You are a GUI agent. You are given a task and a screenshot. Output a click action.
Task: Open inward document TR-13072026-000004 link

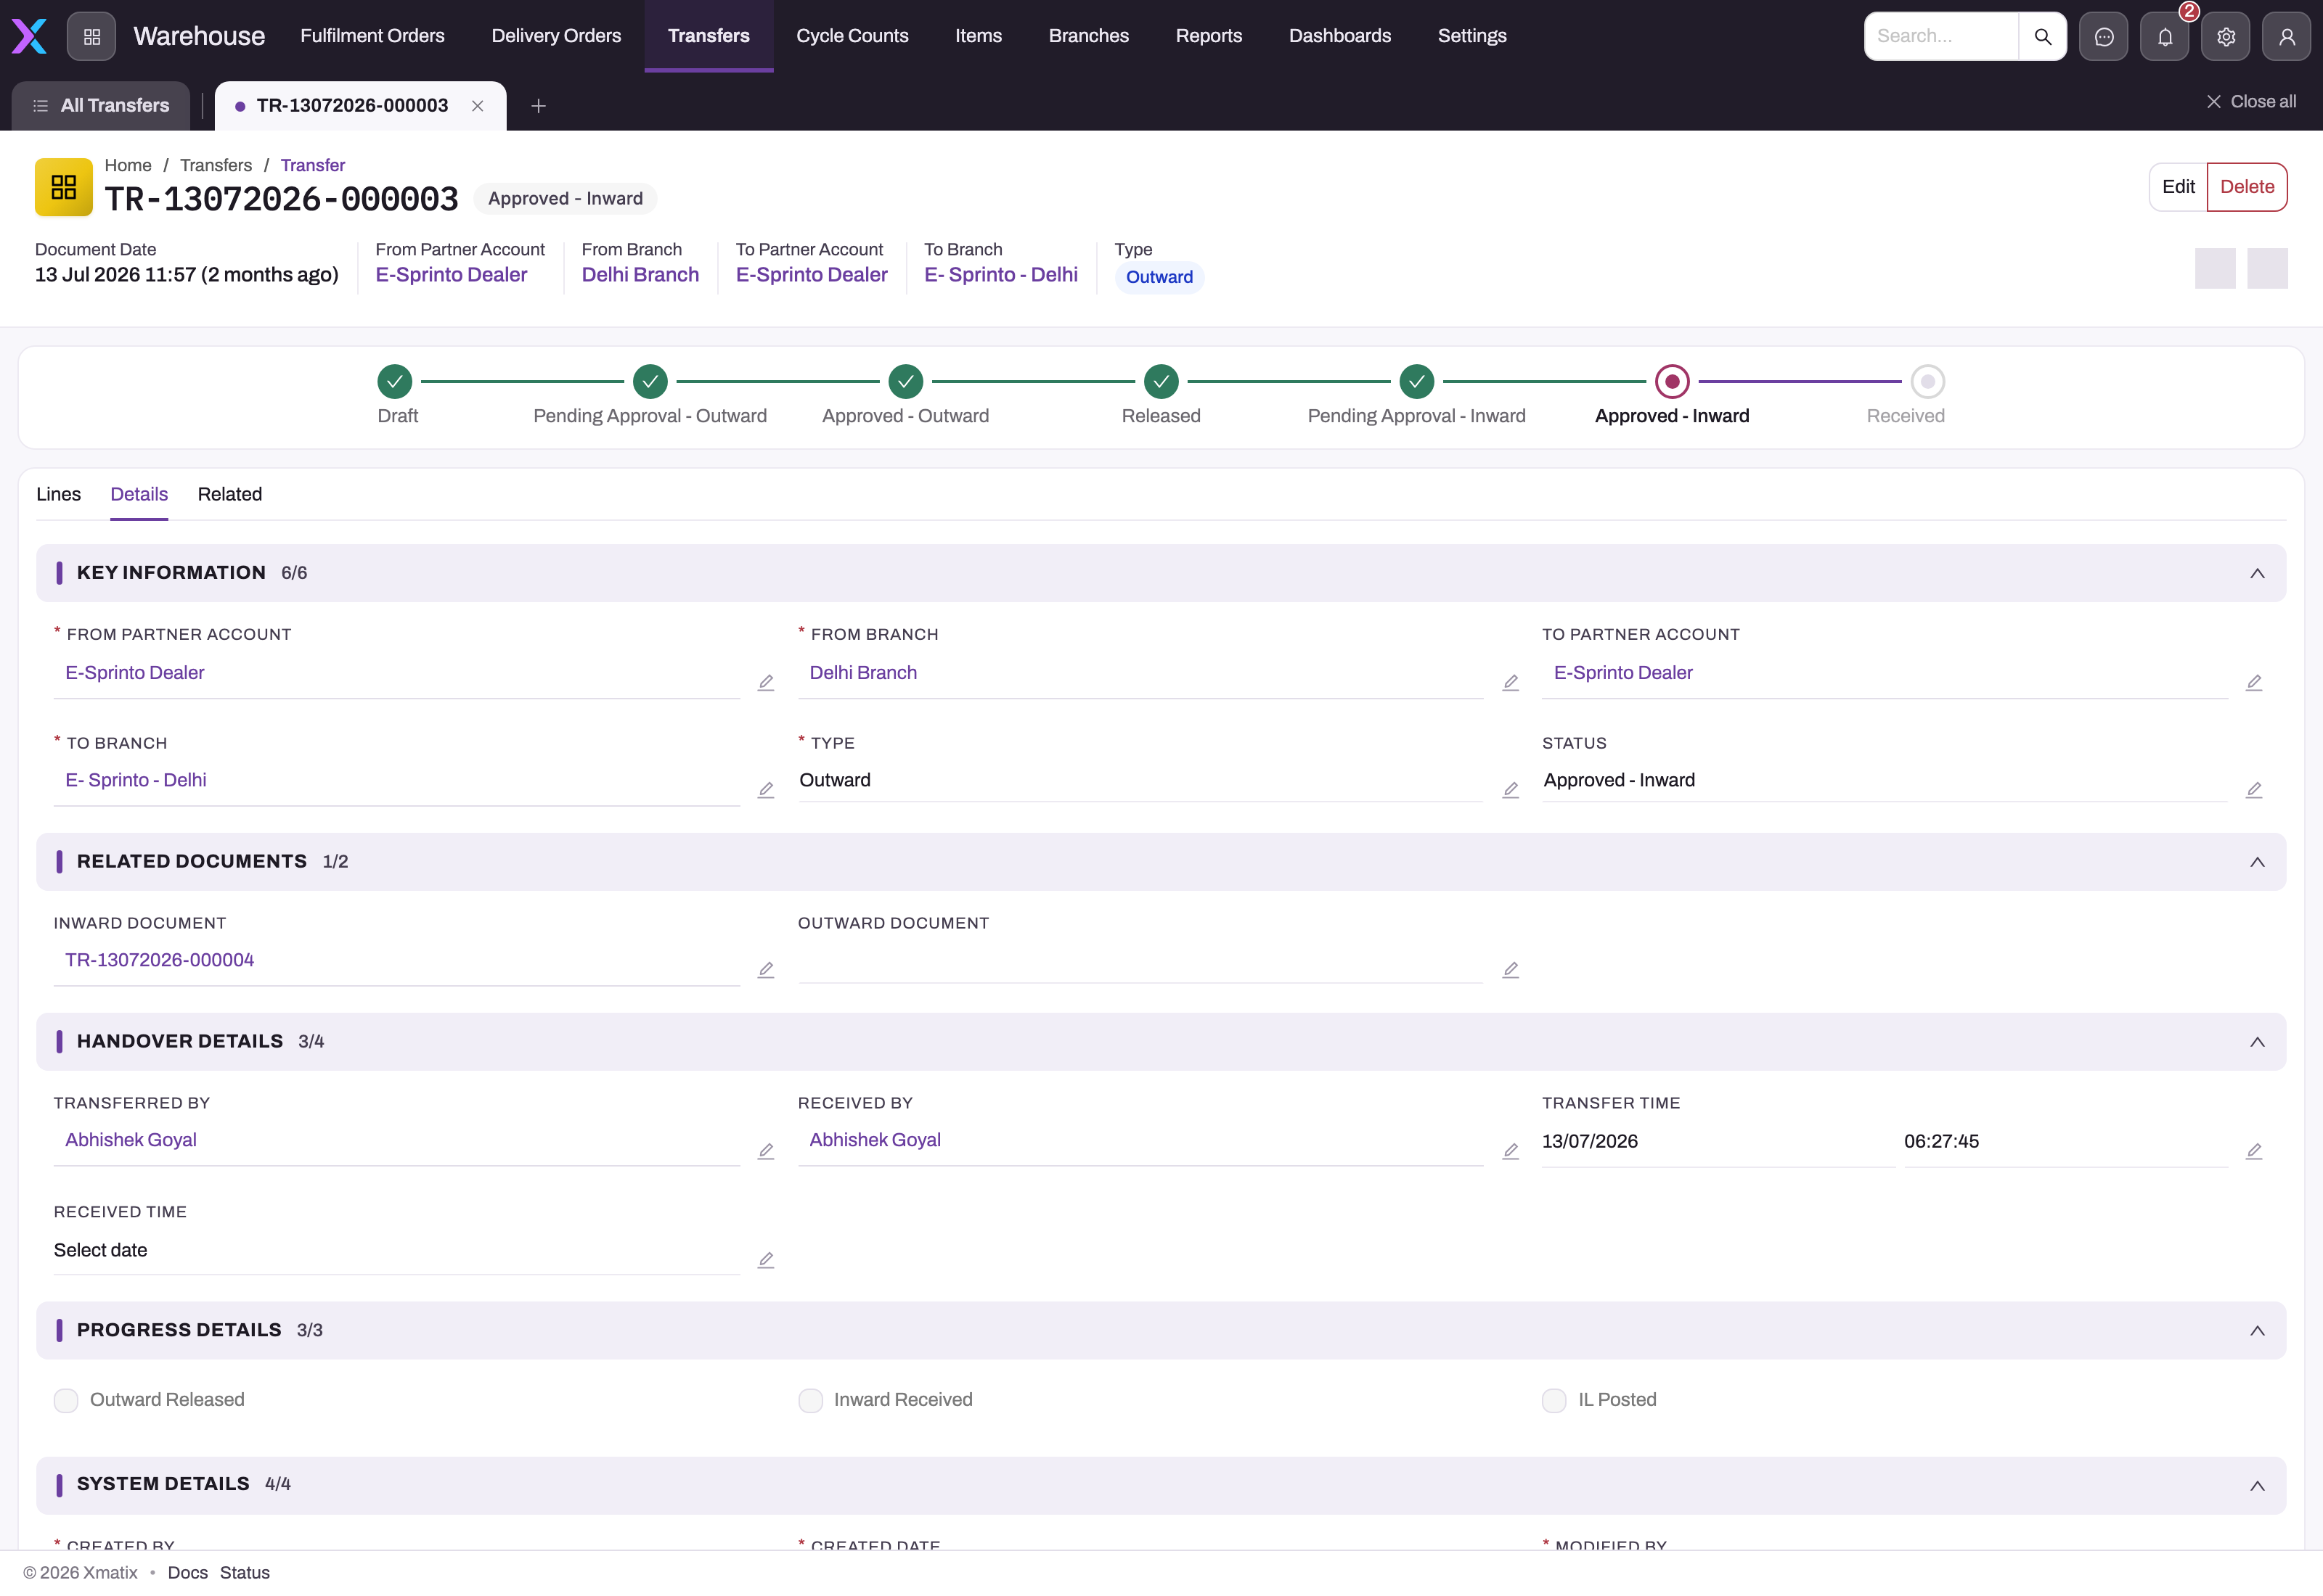point(159,960)
